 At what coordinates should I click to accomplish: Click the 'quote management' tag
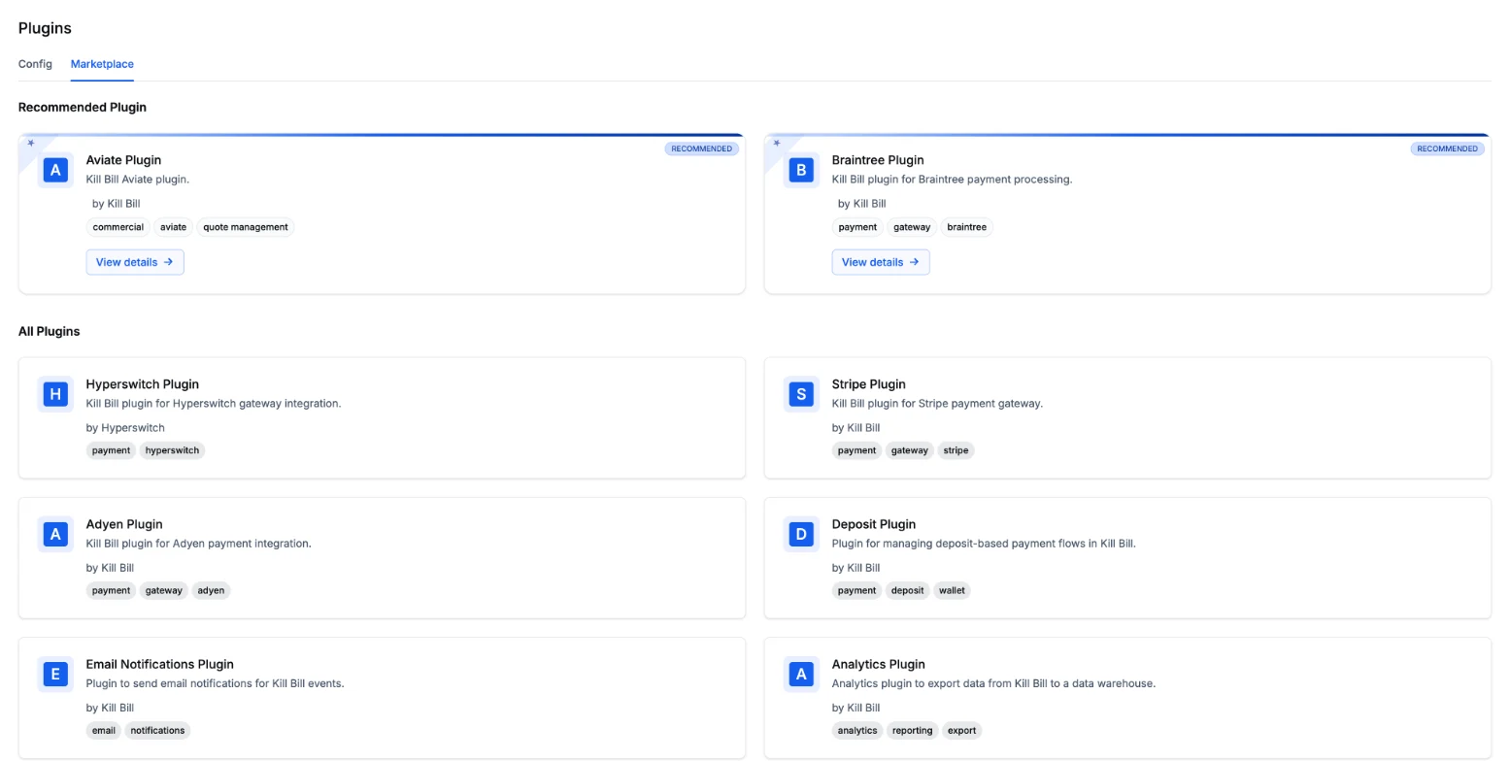pyautogui.click(x=246, y=227)
